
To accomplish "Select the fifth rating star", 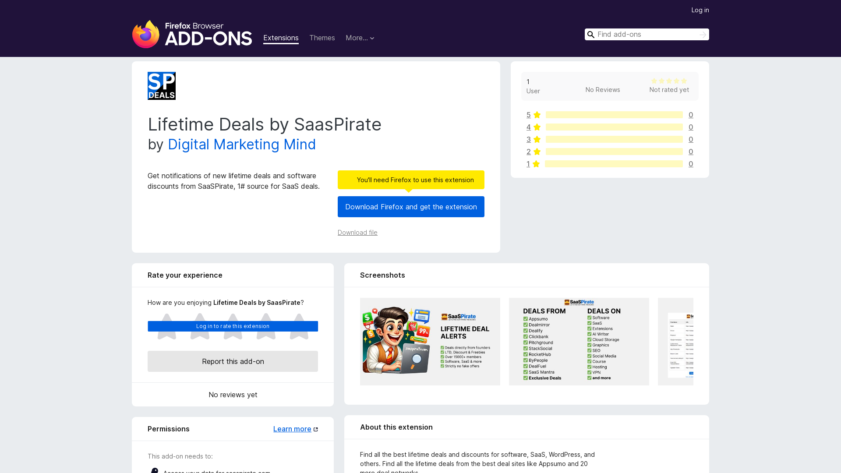I will (299, 326).
